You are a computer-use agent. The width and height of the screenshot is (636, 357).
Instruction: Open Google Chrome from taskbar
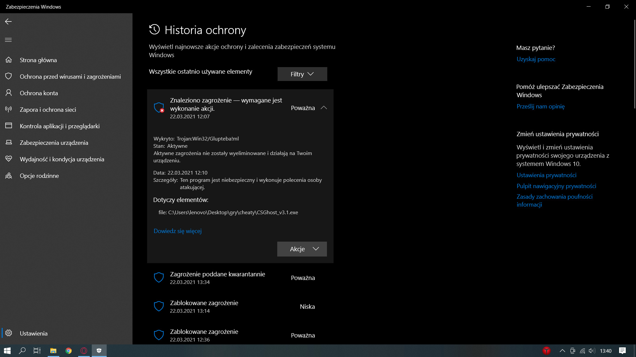(69, 351)
